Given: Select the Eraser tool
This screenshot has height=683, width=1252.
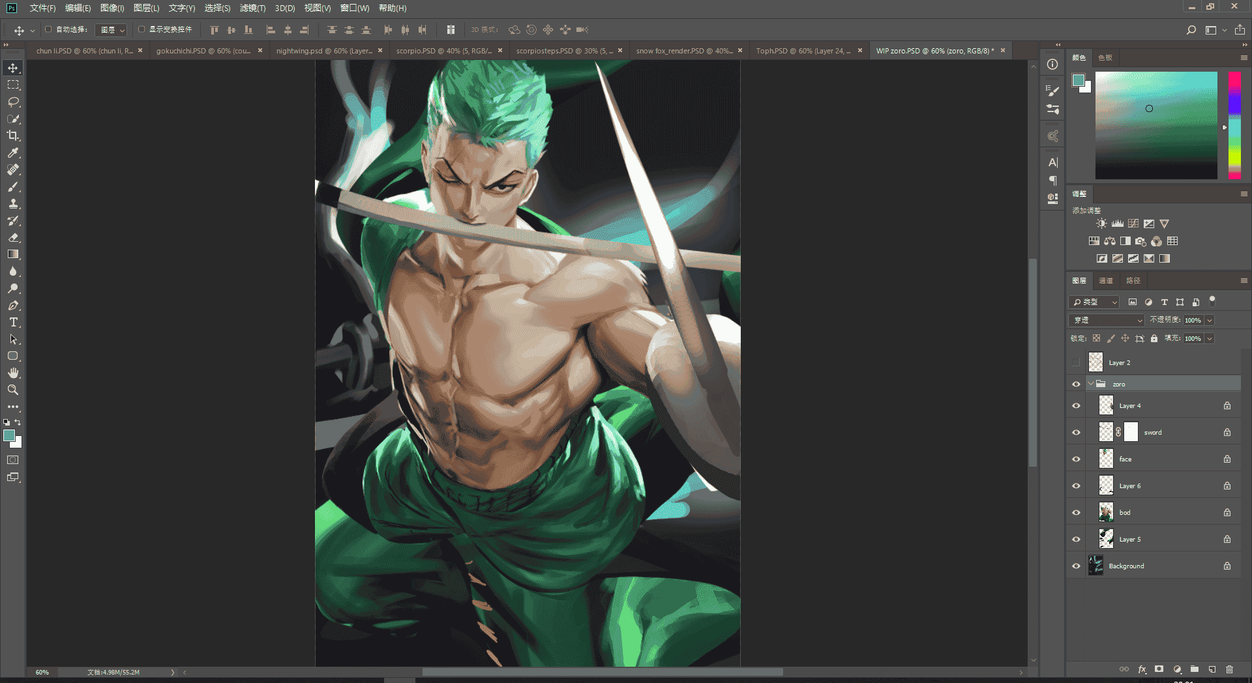Looking at the screenshot, I should click(13, 237).
